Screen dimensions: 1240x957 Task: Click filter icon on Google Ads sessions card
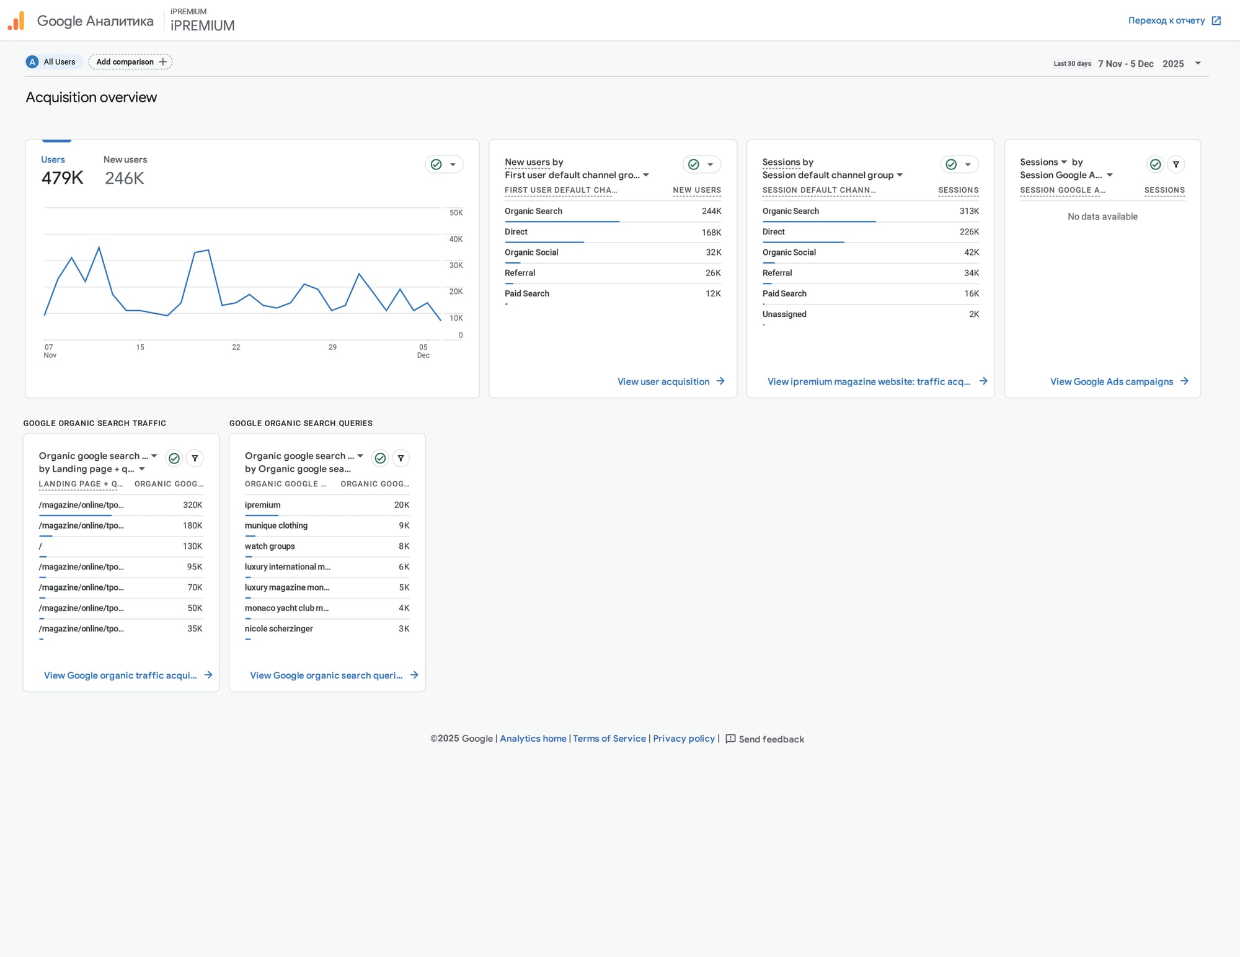(1176, 164)
